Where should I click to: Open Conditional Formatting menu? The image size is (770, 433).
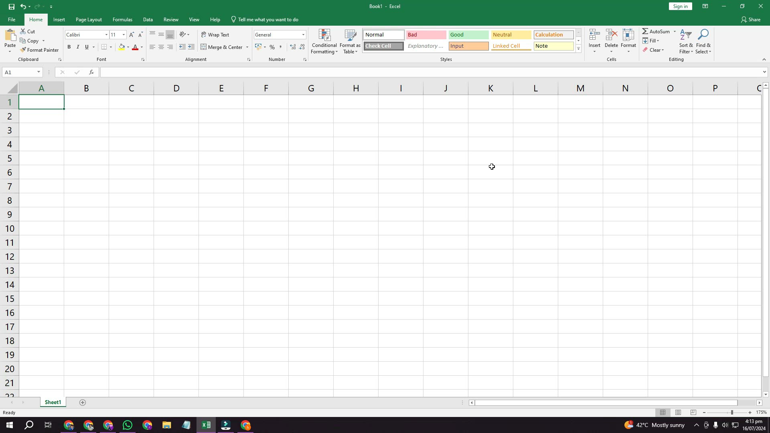pyautogui.click(x=324, y=41)
